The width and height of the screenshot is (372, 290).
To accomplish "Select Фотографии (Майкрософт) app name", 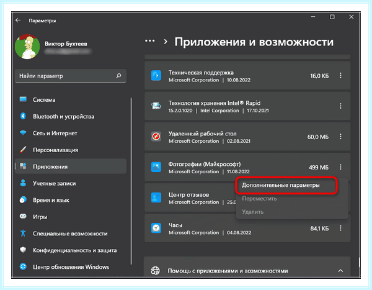I will [205, 164].
